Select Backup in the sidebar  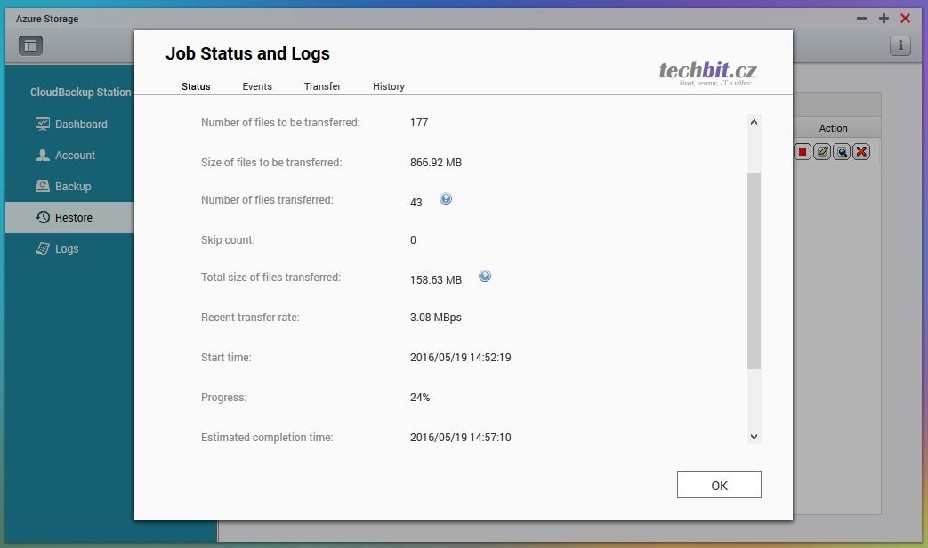pyautogui.click(x=72, y=187)
